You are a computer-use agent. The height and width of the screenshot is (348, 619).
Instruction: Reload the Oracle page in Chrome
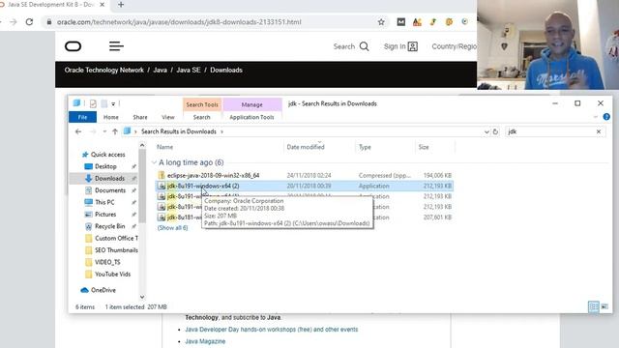click(x=29, y=22)
